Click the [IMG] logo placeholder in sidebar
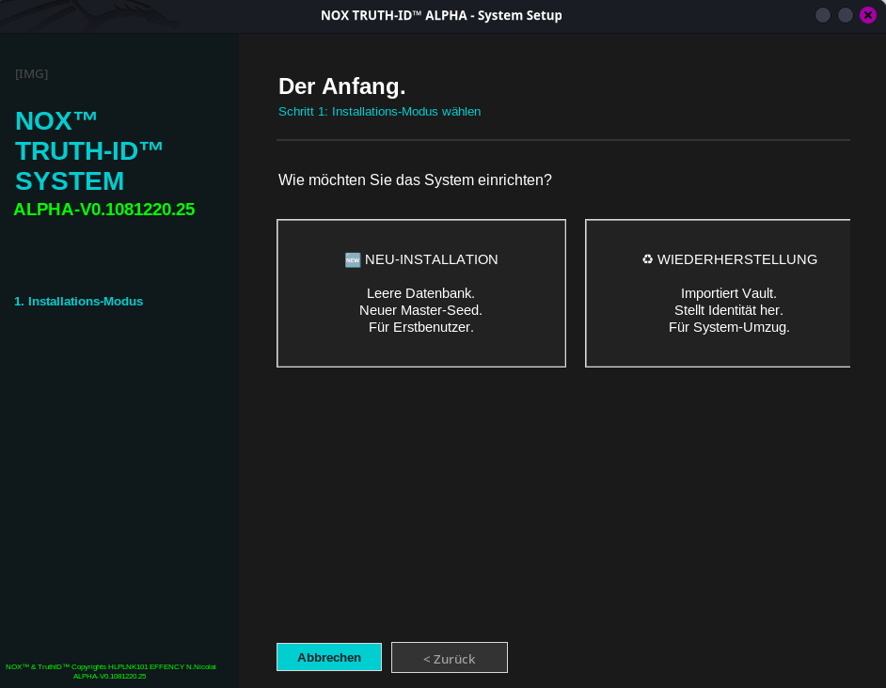Viewport: 886px width, 688px height. pos(31,73)
